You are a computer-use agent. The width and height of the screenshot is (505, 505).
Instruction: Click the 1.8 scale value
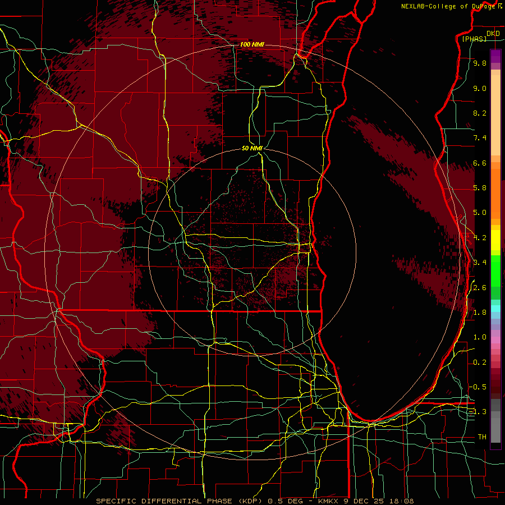click(x=480, y=313)
